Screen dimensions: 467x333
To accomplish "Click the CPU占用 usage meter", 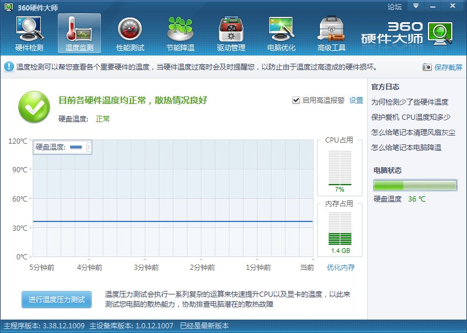I will click(340, 168).
